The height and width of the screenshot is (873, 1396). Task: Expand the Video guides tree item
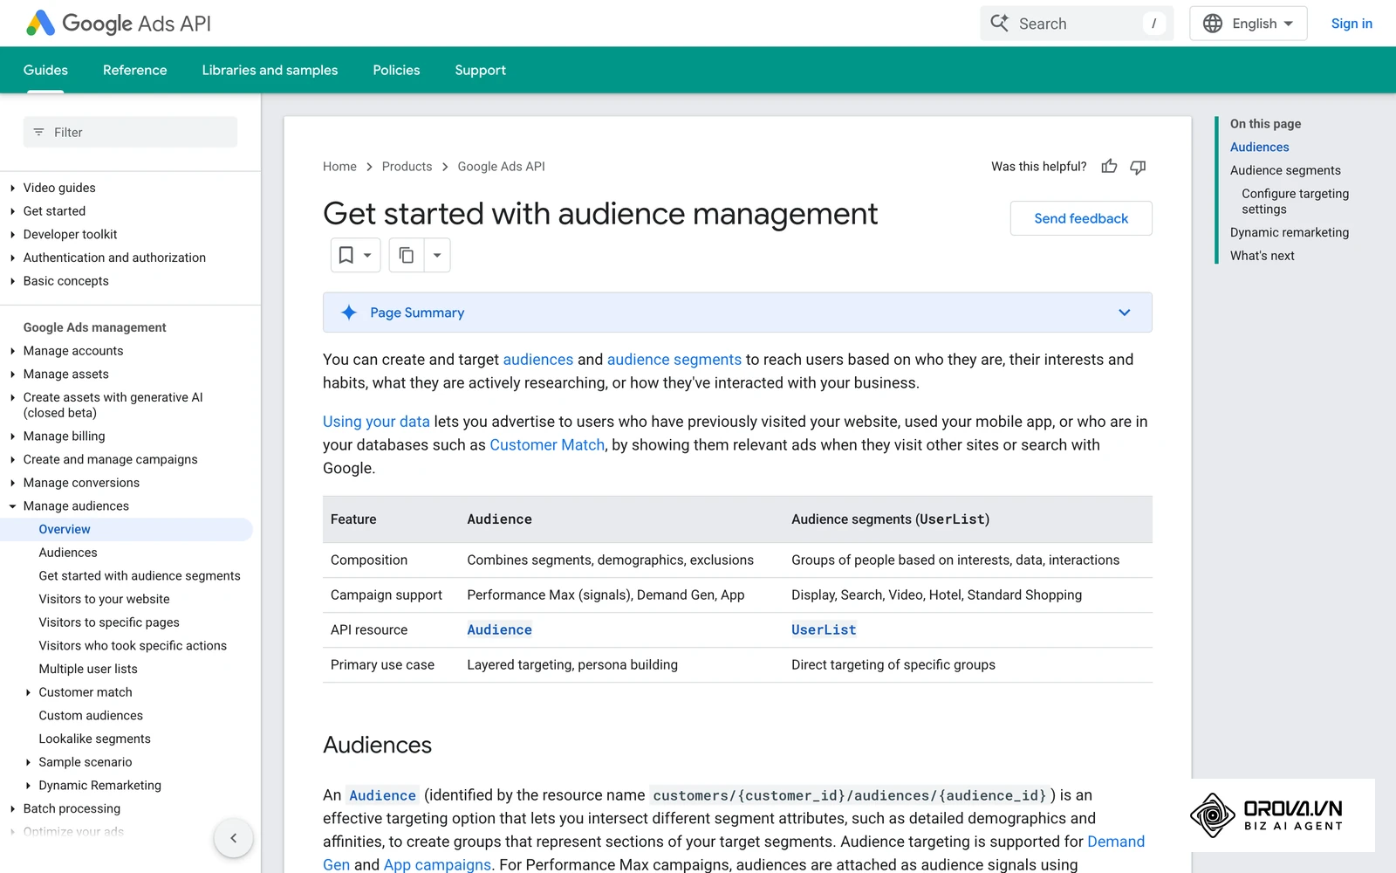pyautogui.click(x=12, y=188)
